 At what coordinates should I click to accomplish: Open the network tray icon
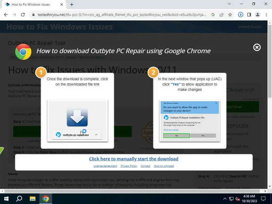231,199
